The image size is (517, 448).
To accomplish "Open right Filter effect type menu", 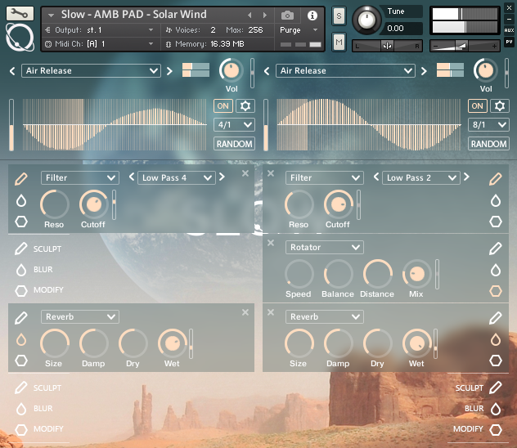I will click(x=325, y=178).
